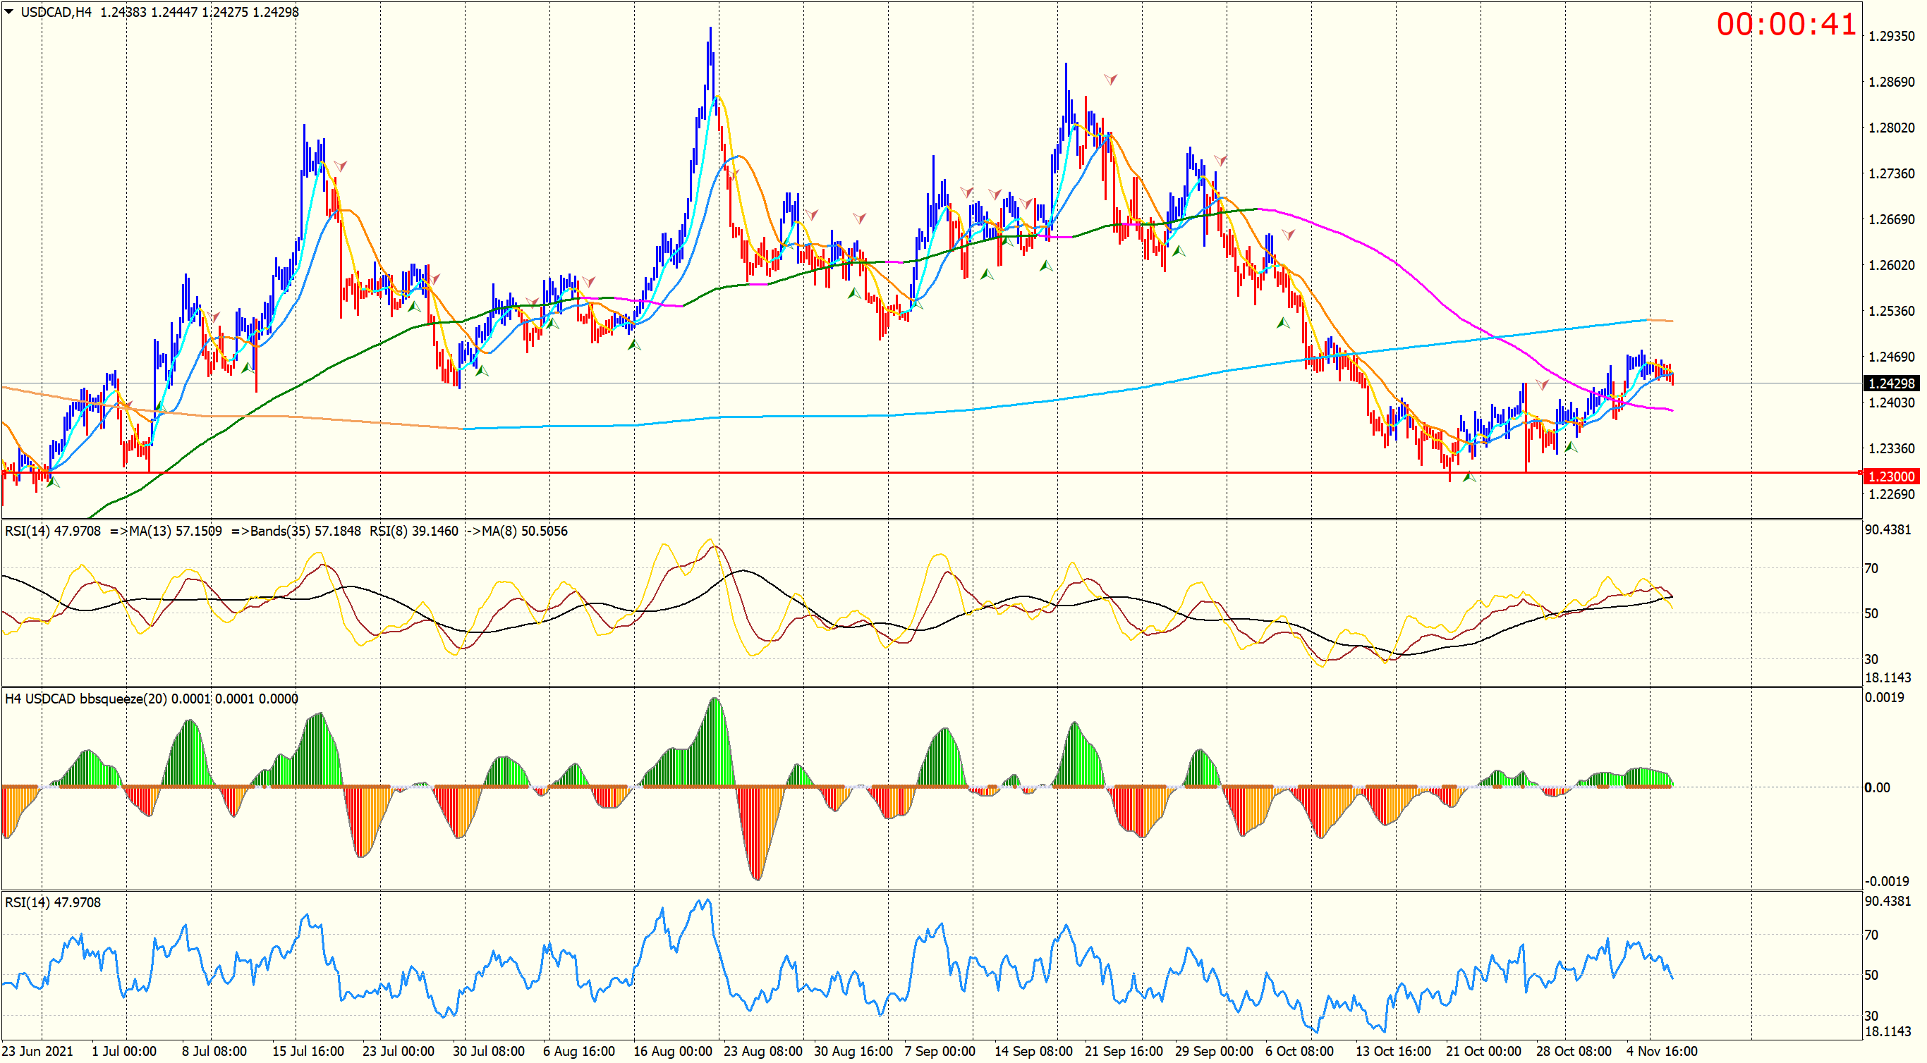Click the 1.29350 level on price scale
The height and width of the screenshot is (1063, 1927).
point(1892,36)
